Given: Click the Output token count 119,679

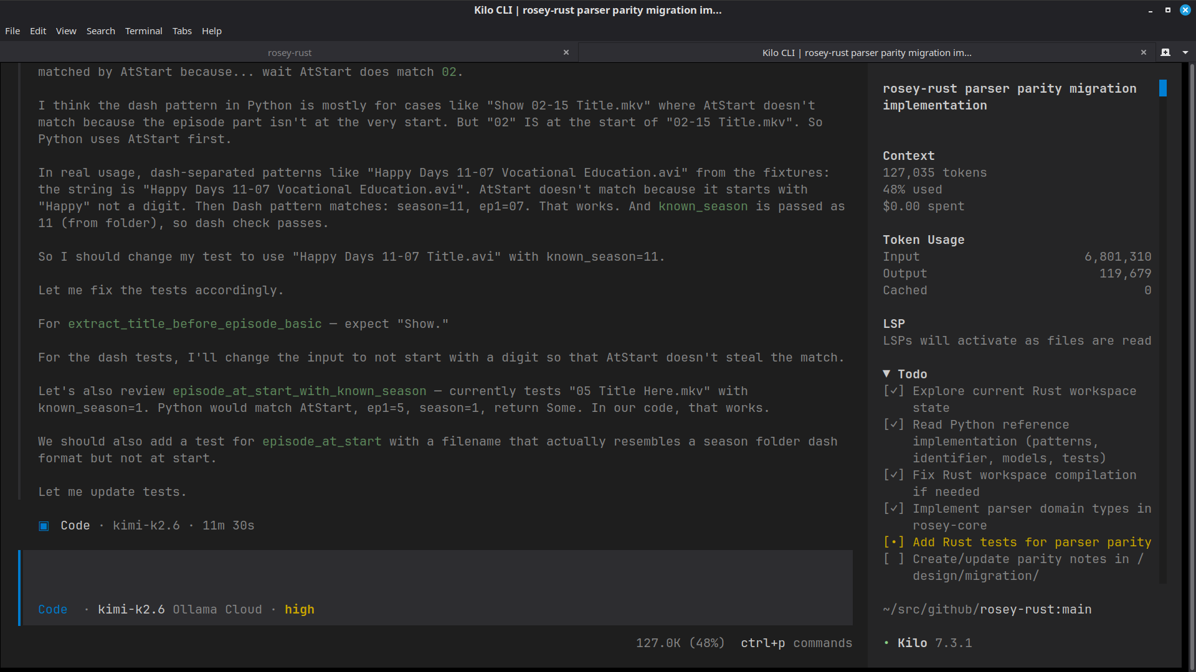Looking at the screenshot, I should 1125,274.
